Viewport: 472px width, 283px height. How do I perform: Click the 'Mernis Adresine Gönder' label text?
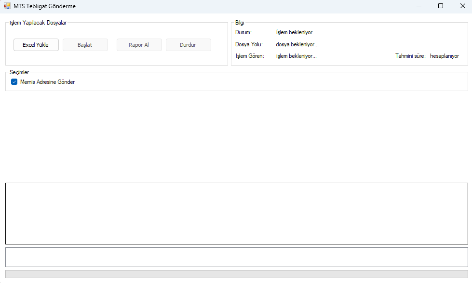point(47,82)
